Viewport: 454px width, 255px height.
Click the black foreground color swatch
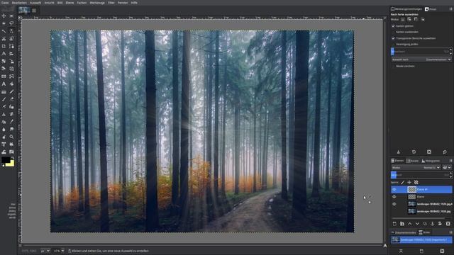[5, 159]
